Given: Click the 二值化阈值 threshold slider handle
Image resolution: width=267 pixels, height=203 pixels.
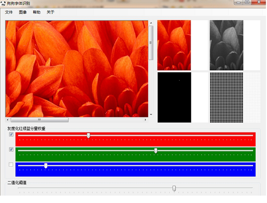Looking at the screenshot, I should pos(174,188).
